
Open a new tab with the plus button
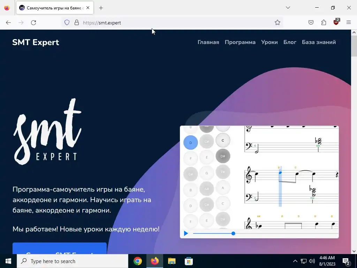click(x=101, y=8)
